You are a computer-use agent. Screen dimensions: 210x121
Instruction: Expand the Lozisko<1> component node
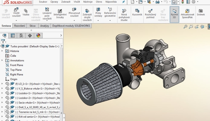click(x=2, y=93)
